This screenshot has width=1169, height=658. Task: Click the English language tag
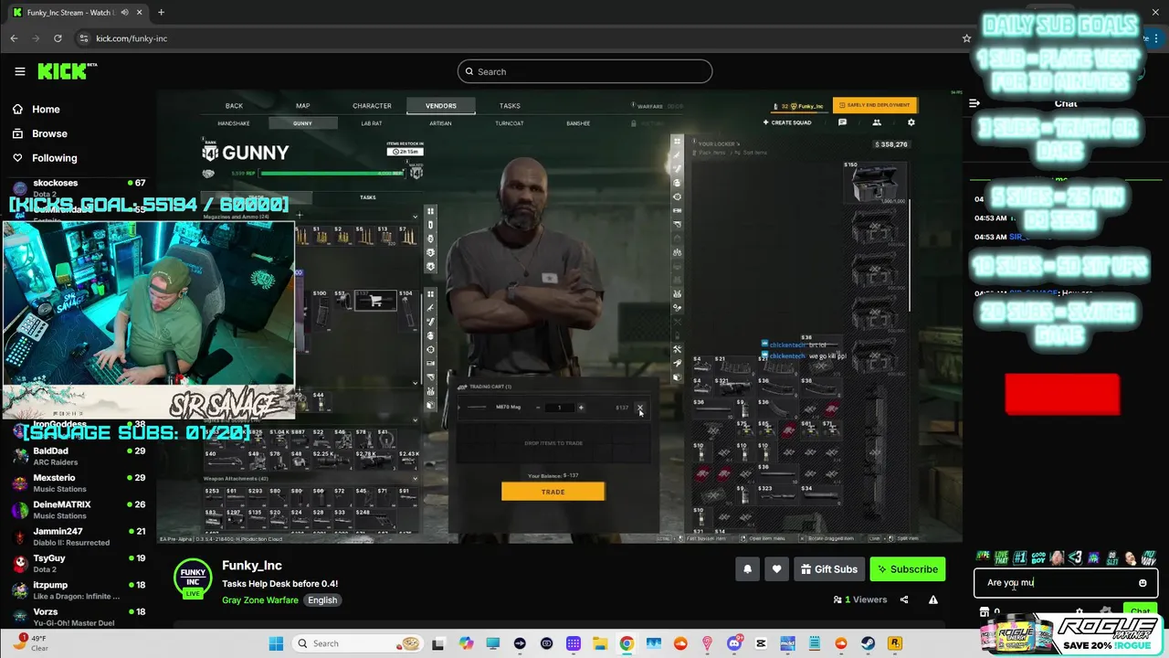coord(322,600)
